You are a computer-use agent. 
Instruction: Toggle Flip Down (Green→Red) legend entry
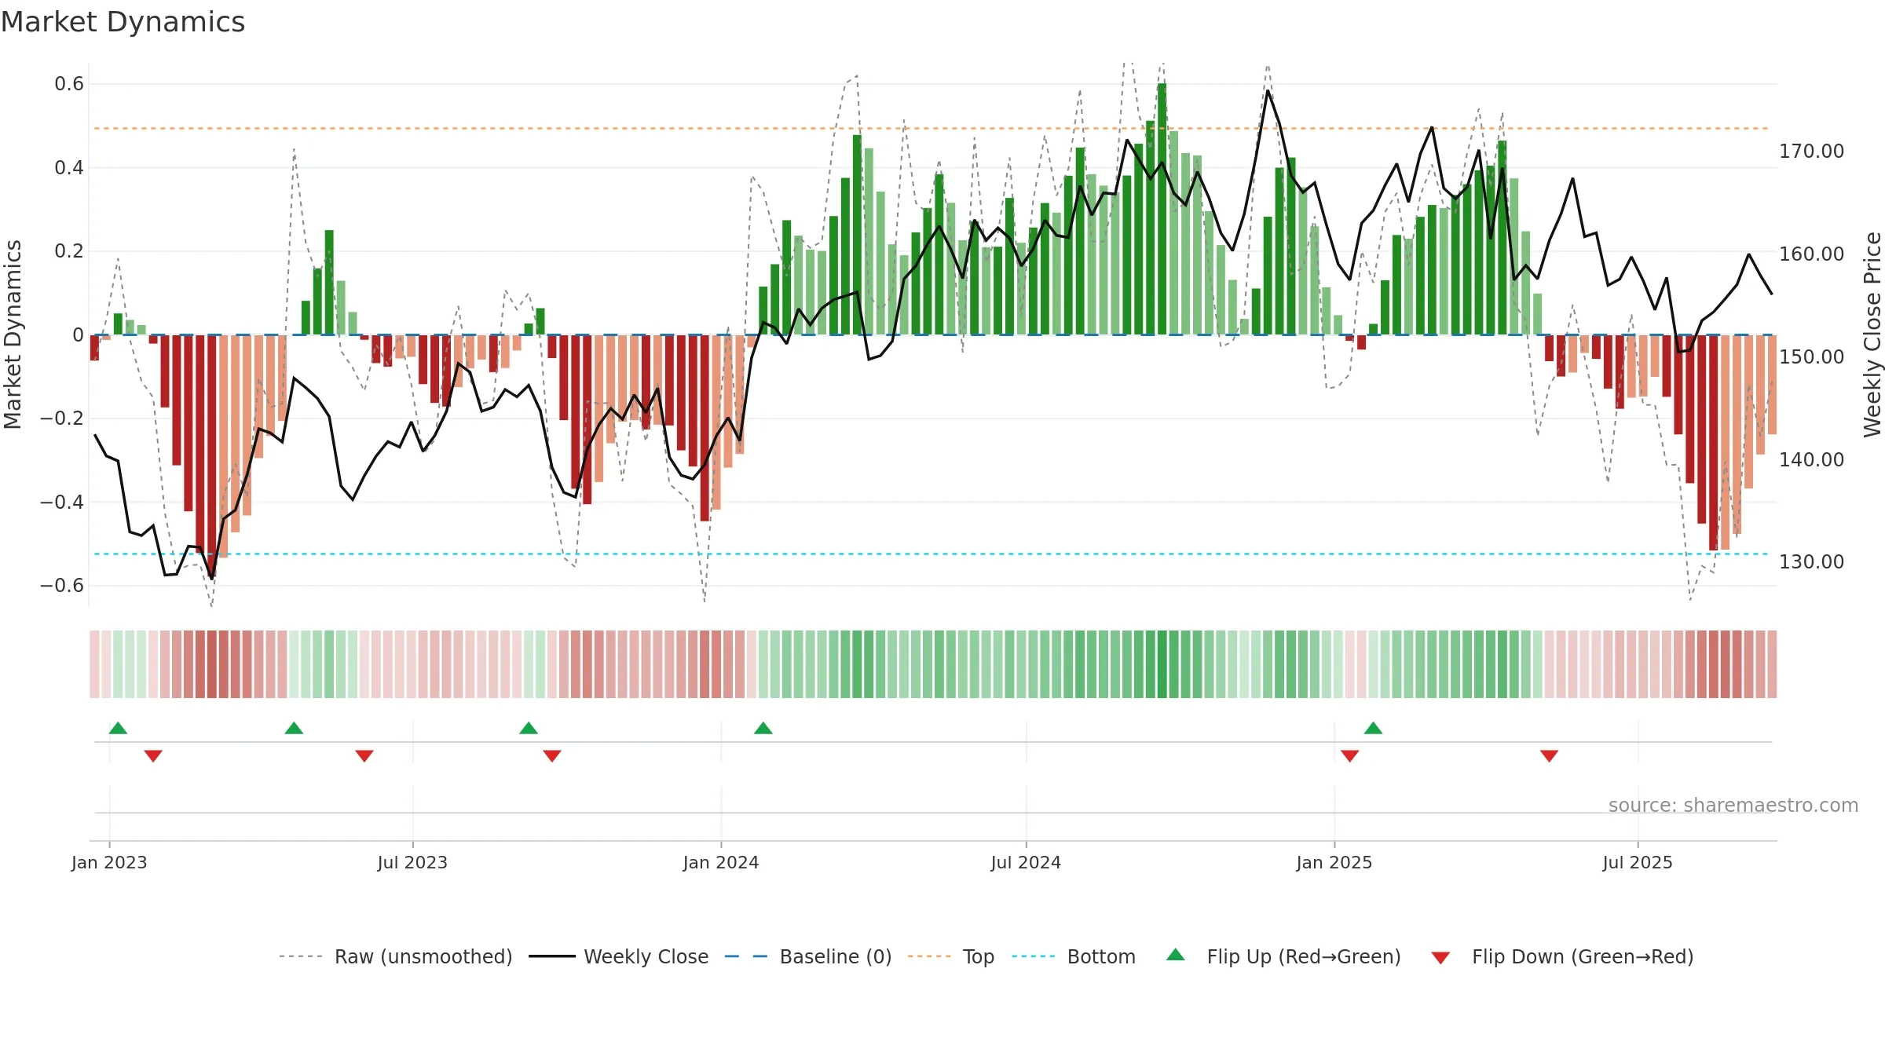pyautogui.click(x=1561, y=956)
